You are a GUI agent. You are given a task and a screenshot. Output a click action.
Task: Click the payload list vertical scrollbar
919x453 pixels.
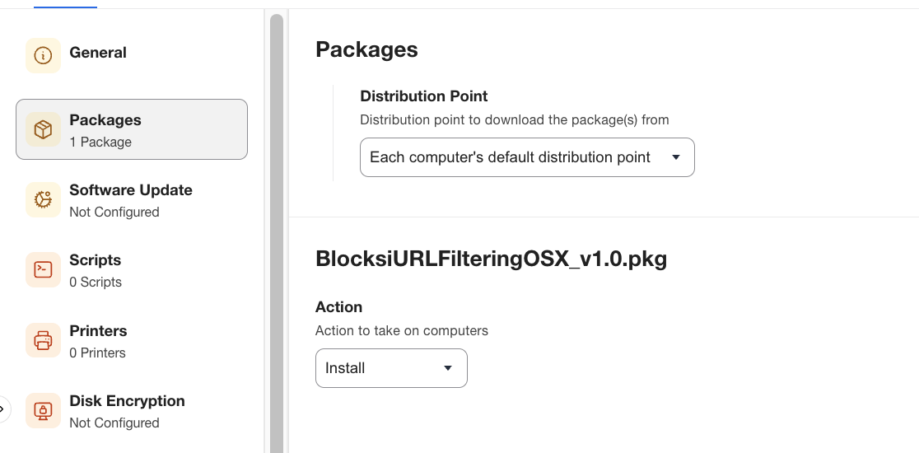coord(277,233)
